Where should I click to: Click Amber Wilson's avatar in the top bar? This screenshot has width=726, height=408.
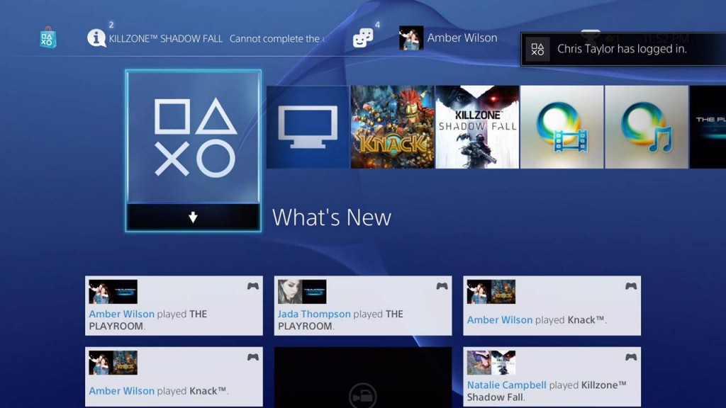tap(412, 37)
